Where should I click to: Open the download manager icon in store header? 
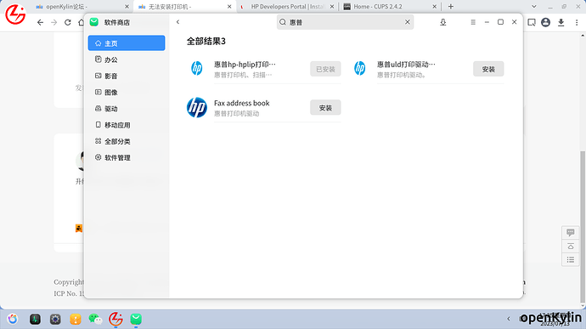(442, 22)
